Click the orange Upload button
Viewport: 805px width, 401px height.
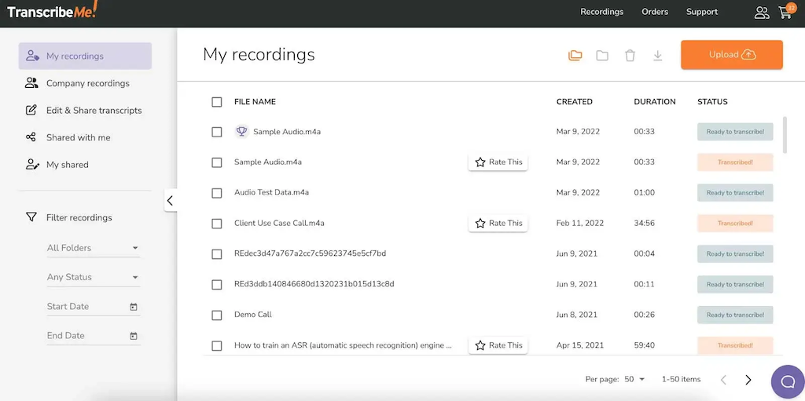(731, 55)
